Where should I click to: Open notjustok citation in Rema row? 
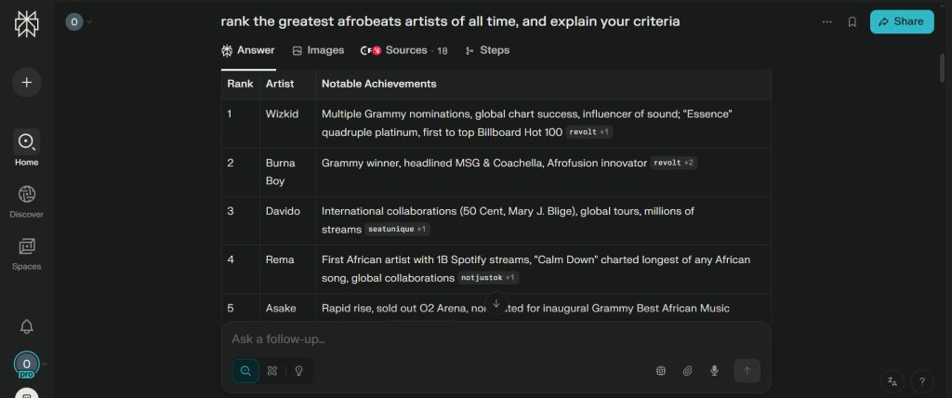[489, 278]
